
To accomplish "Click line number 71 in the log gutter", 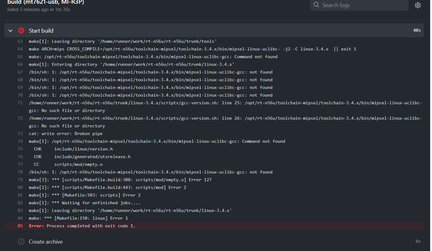I will coord(20,103).
